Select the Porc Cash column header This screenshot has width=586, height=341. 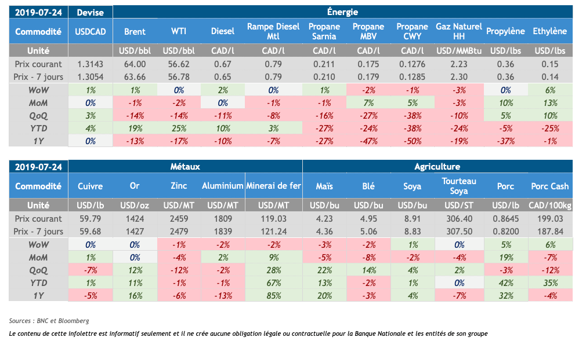tap(550, 186)
